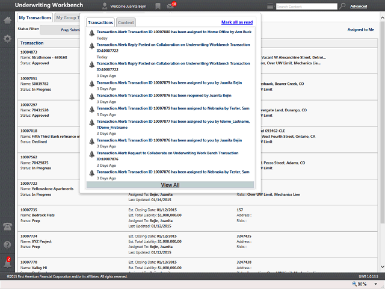Click the zoom magnifier icon at 80%
385x289 pixels.
pyautogui.click(x=354, y=284)
